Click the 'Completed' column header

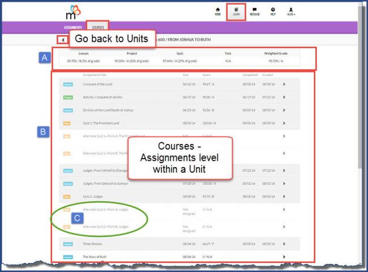[x=250, y=75]
